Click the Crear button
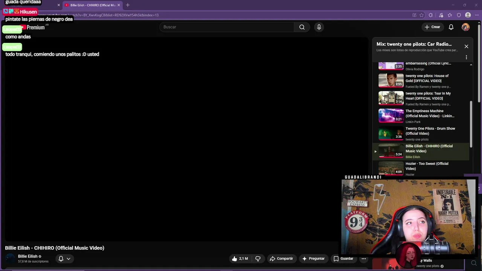482x271 pixels. (432, 27)
